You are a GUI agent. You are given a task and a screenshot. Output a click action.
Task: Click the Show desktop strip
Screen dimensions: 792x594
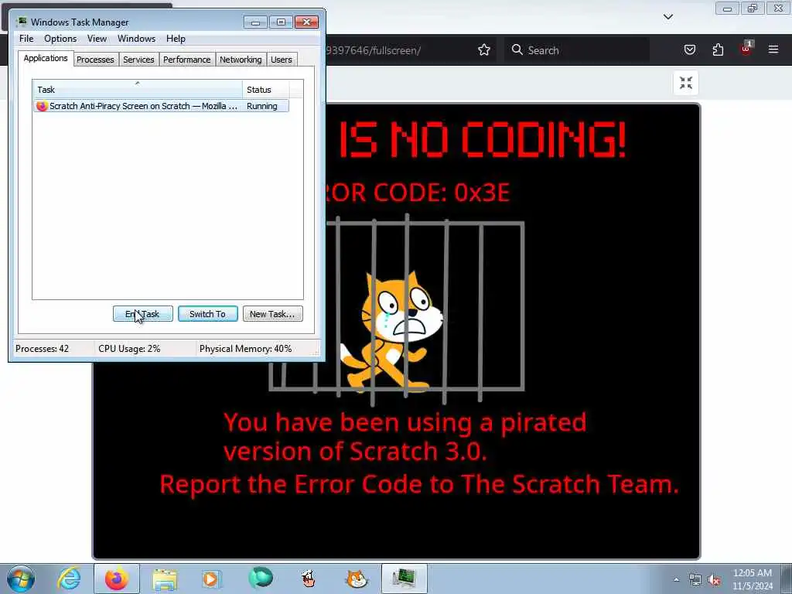[787, 579]
